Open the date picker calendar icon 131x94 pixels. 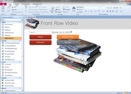tap(71, 32)
